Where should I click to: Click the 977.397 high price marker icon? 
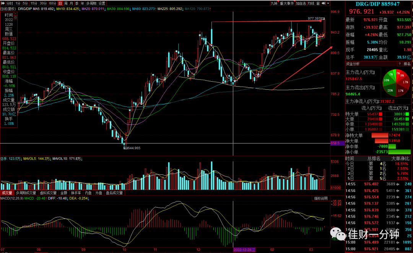[323, 19]
